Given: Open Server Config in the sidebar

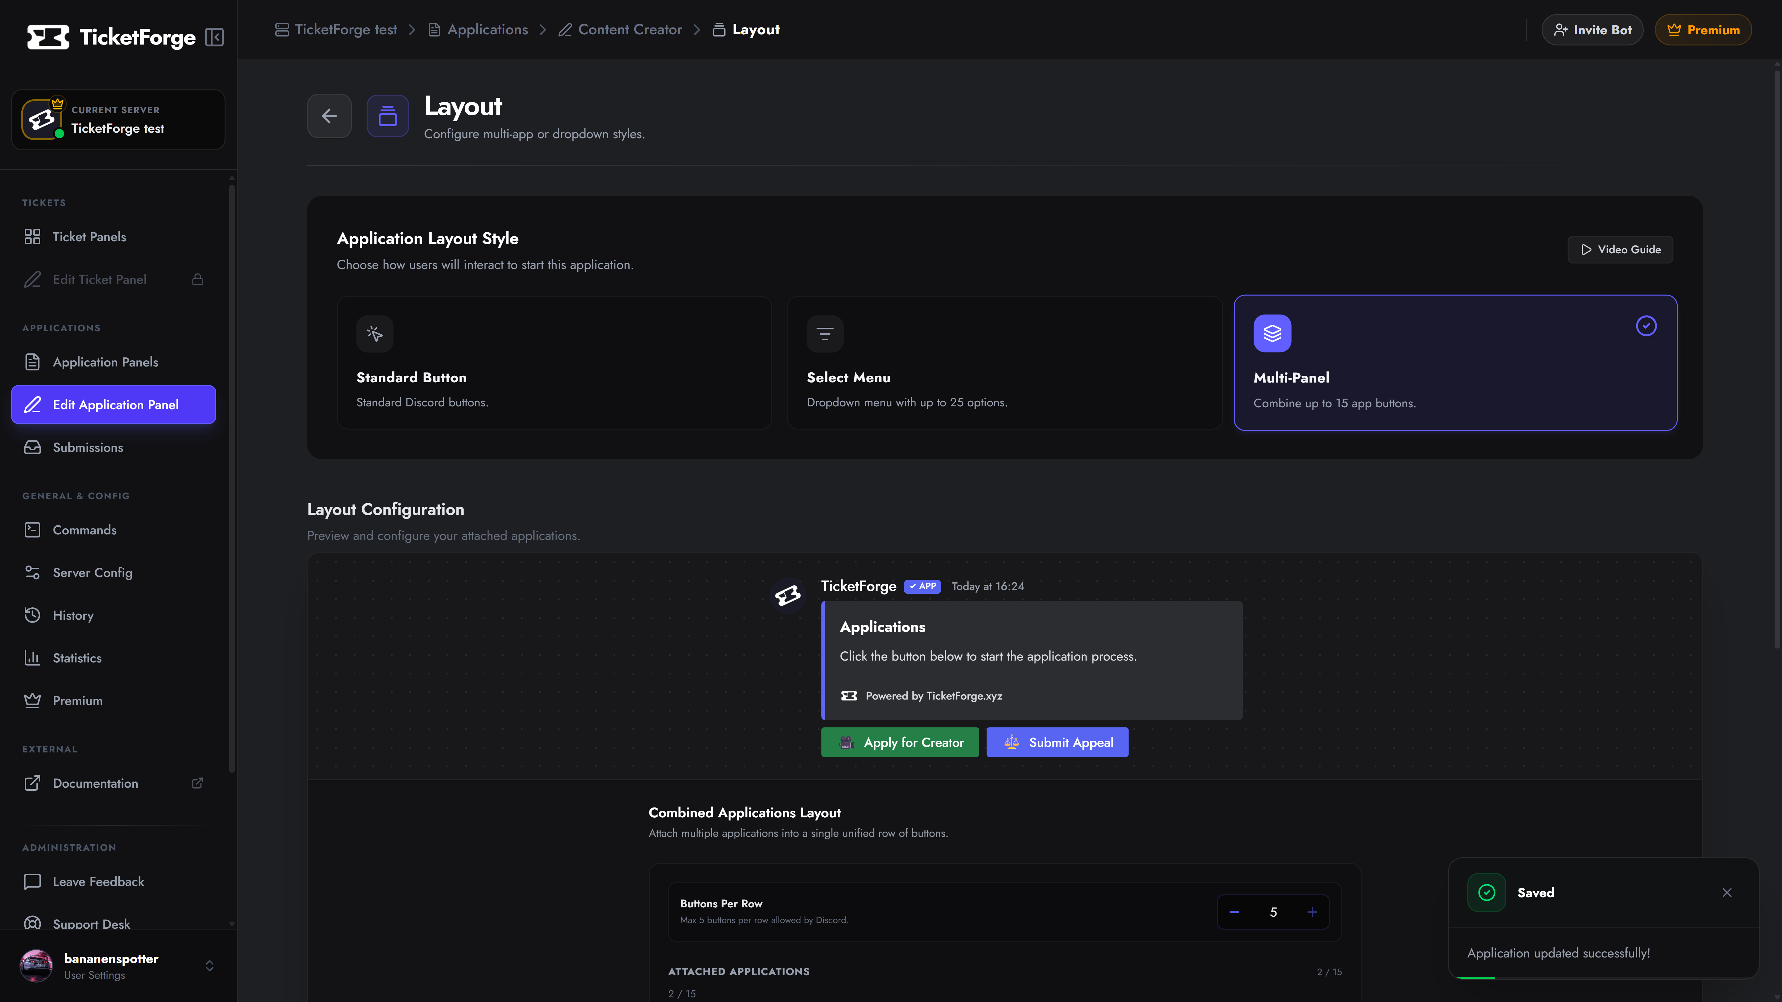Looking at the screenshot, I should 114,572.
